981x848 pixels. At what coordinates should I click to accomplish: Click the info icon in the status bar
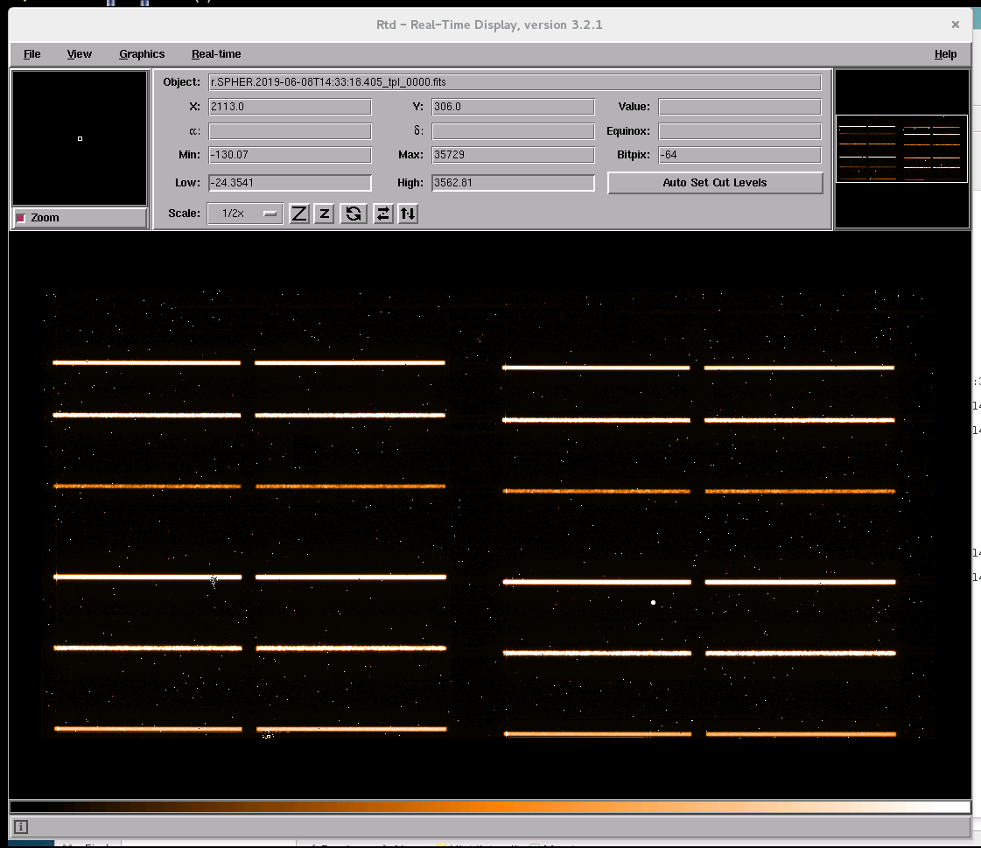point(21,826)
